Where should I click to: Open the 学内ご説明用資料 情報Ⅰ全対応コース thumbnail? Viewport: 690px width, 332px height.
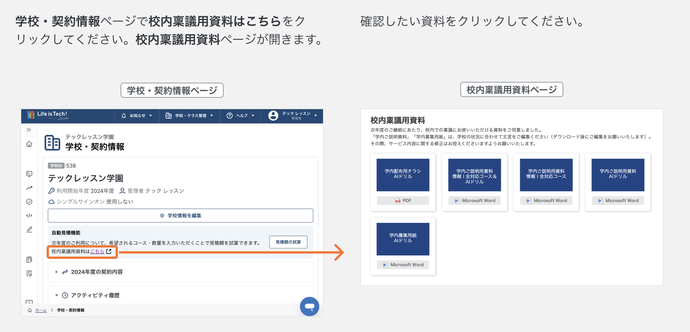pos(546,175)
